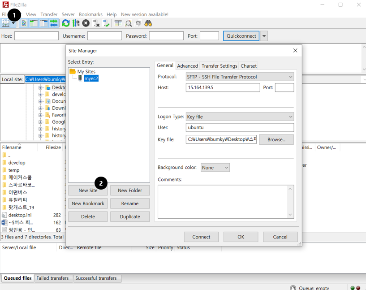
Task: Open the Transfer menu
Action: pos(49,14)
